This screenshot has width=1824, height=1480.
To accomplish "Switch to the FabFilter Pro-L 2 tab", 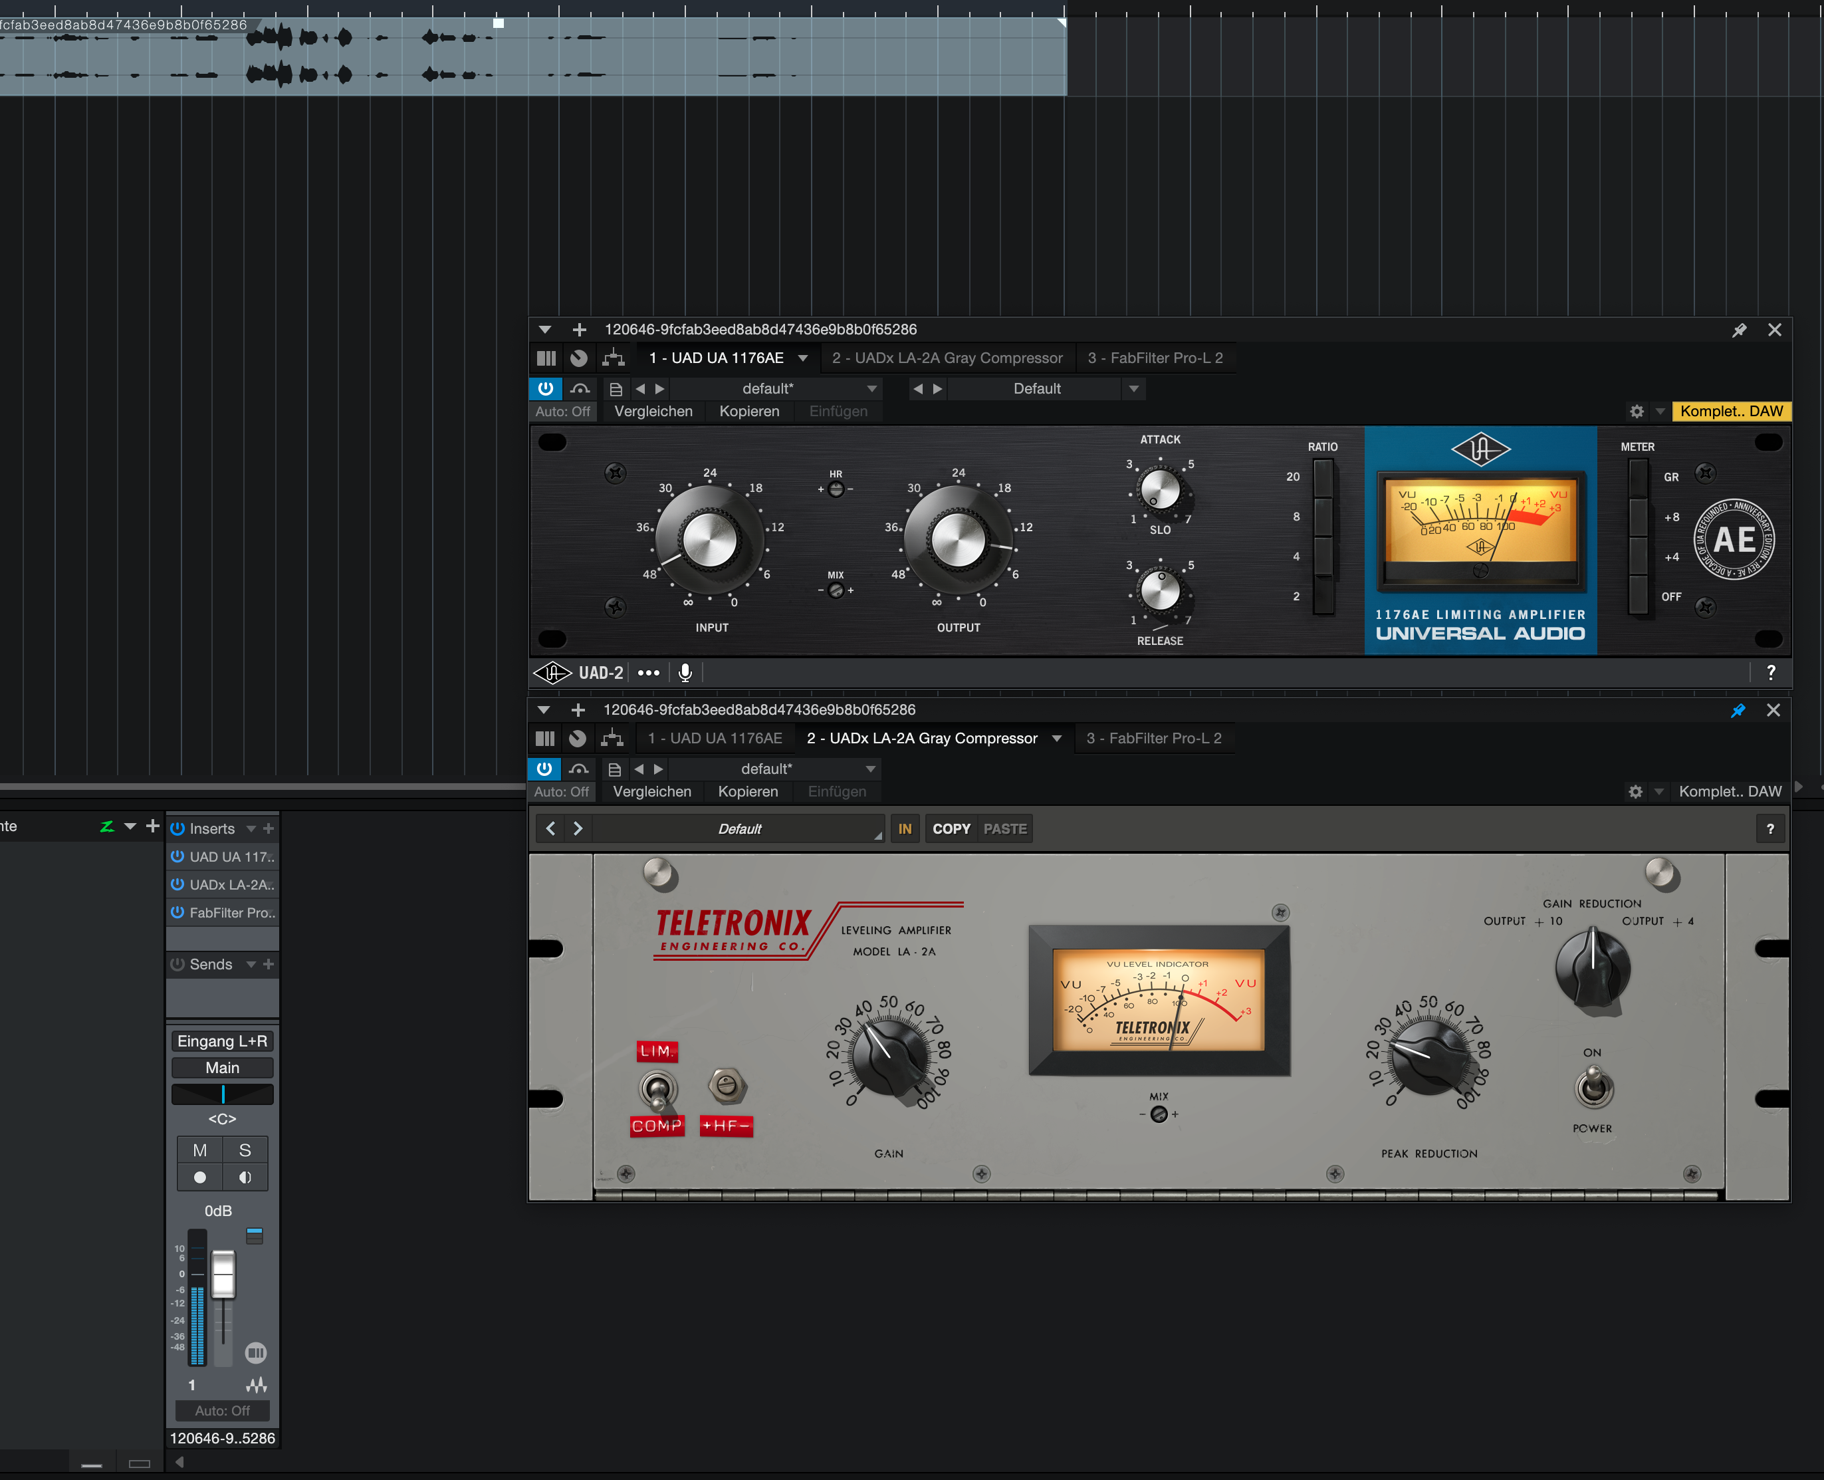I will 1154,358.
